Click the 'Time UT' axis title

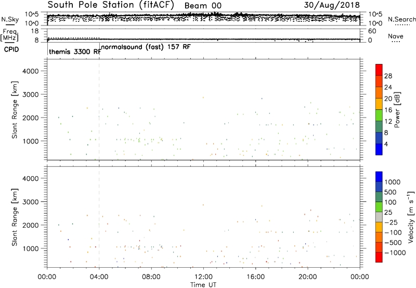tap(203, 285)
